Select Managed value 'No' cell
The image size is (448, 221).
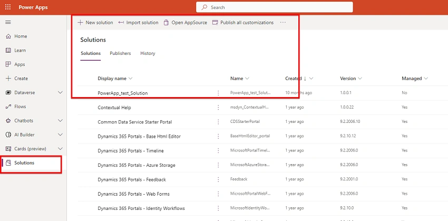pyautogui.click(x=404, y=93)
